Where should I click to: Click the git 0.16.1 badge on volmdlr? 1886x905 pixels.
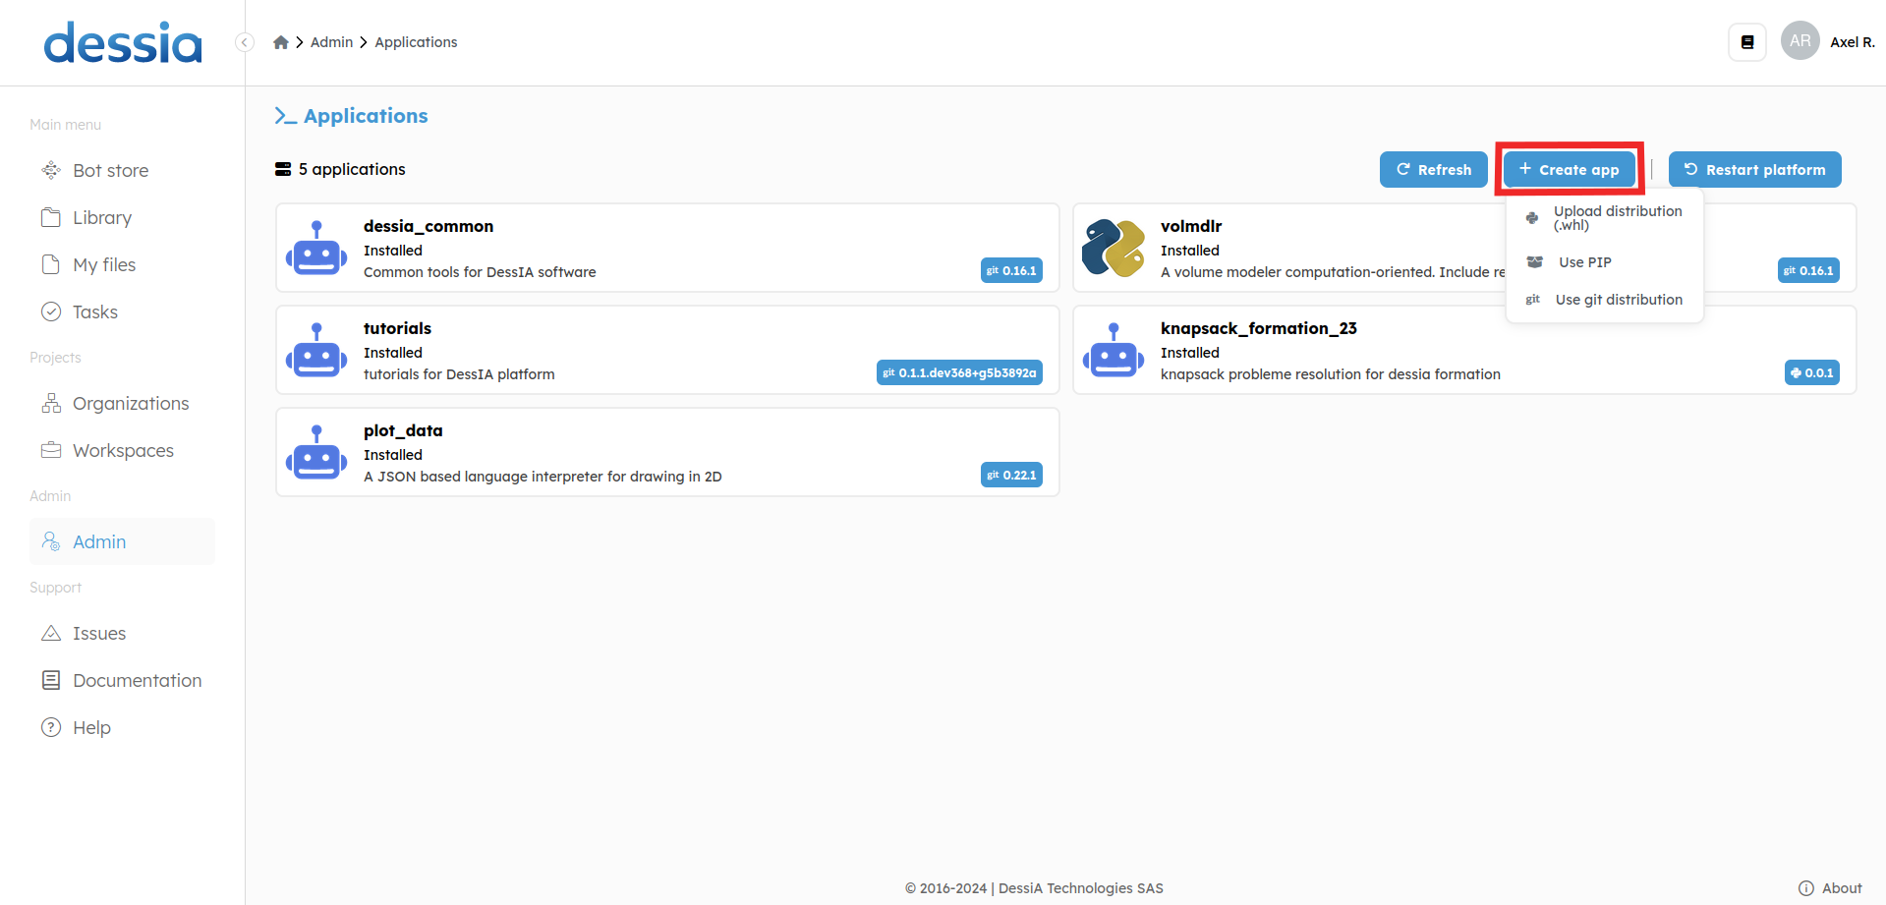pos(1808,270)
